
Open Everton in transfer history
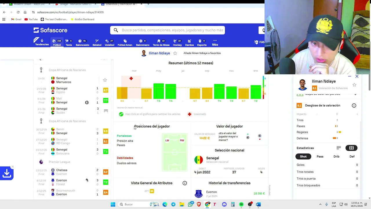click(211, 192)
